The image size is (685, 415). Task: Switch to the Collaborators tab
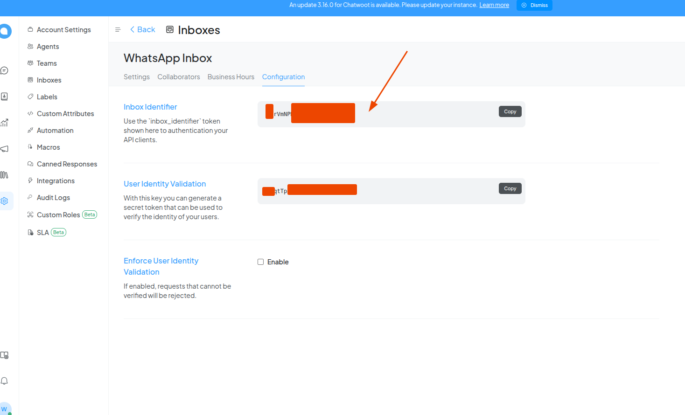pos(179,77)
